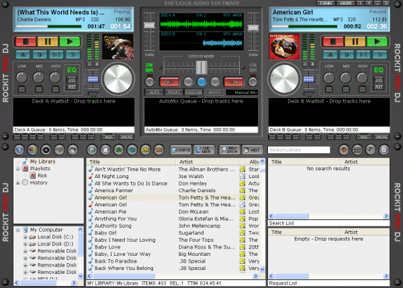Sort library by Title column header

coord(131,161)
